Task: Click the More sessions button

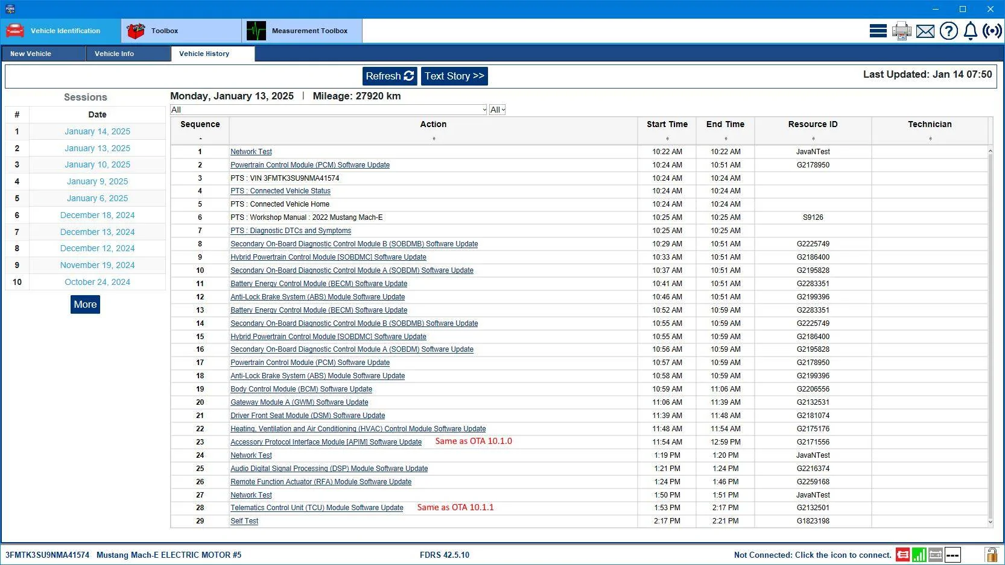Action: tap(85, 304)
